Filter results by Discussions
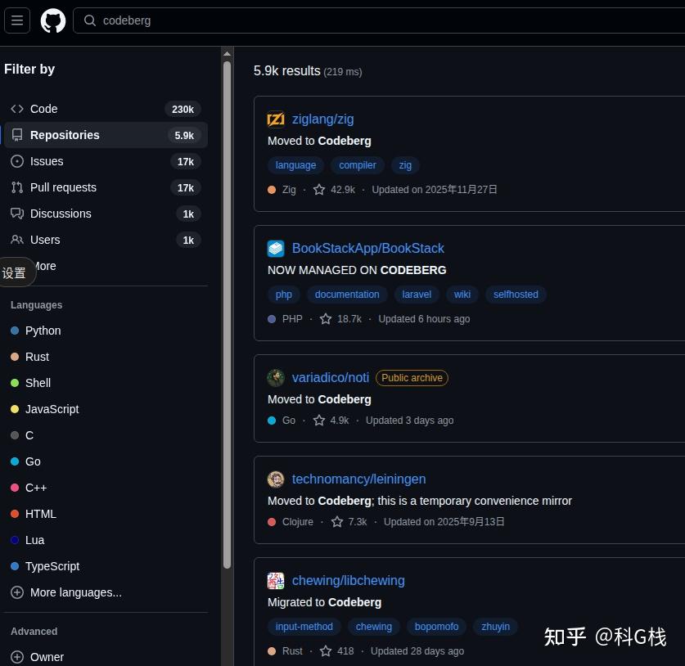This screenshot has width=685, height=666. coord(106,214)
